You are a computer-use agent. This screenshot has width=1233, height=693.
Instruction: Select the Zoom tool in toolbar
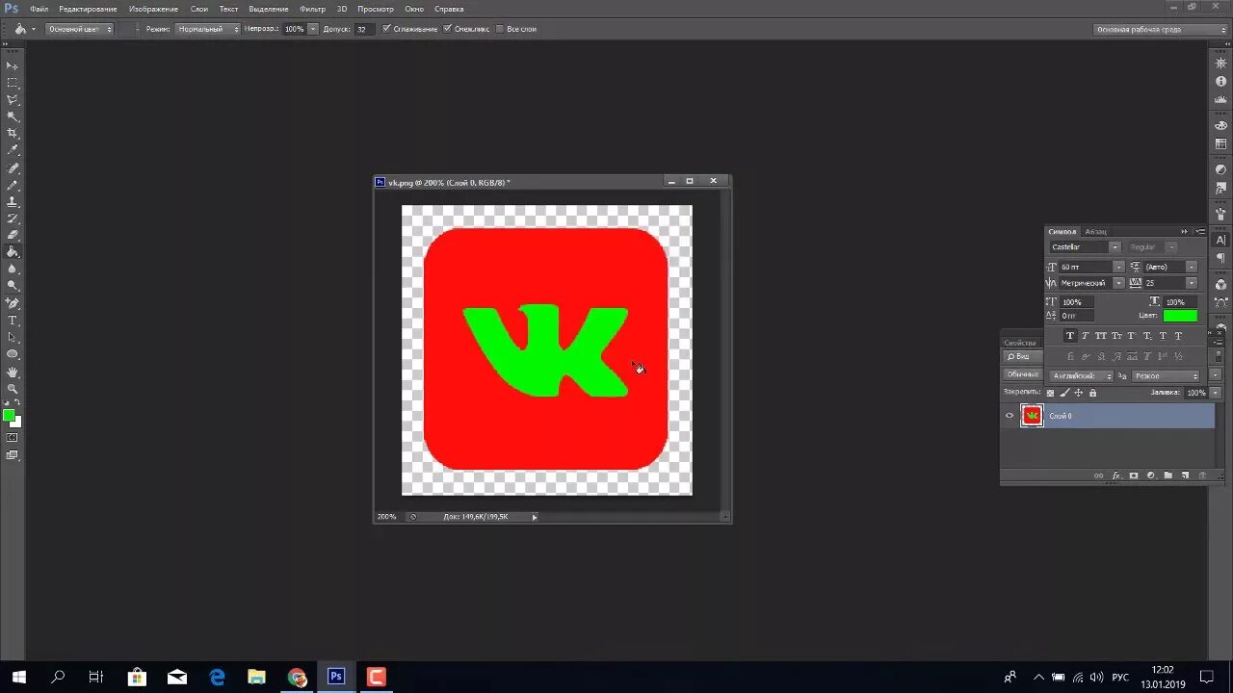click(x=13, y=389)
